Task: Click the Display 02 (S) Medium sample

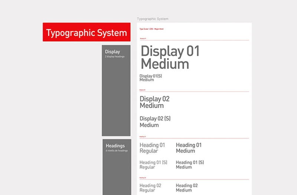Action: pos(155,122)
